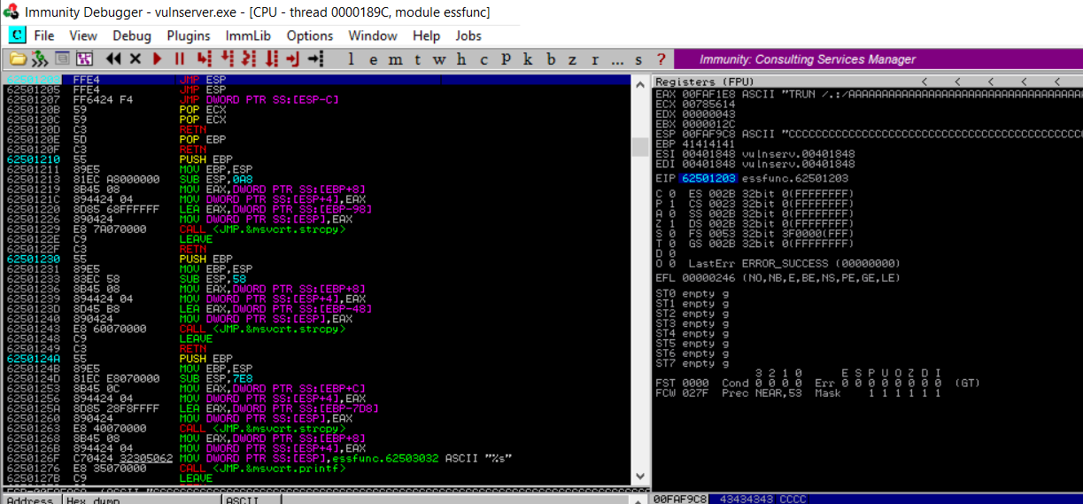Pause execution with the red pause icon
Viewport: 1083px width, 504px height.
(x=180, y=59)
